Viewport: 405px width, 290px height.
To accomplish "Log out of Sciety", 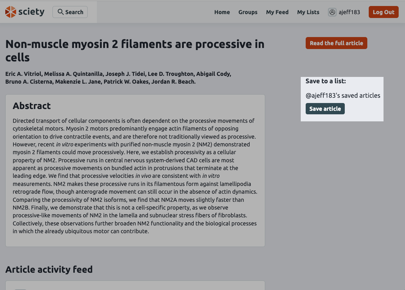I will point(384,12).
